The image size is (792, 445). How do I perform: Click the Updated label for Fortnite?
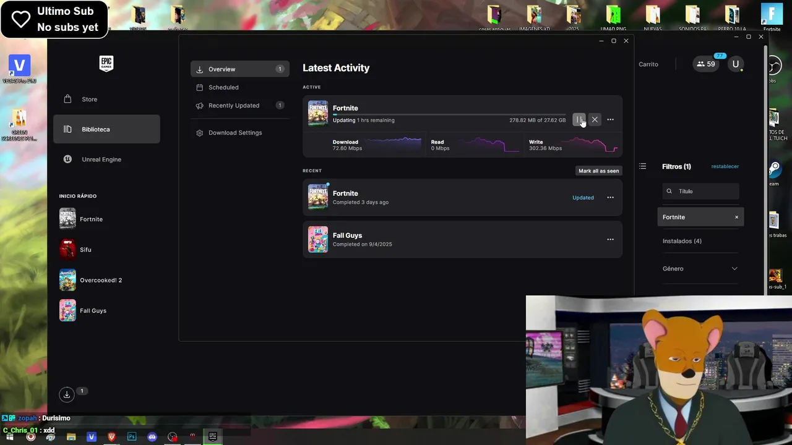point(583,198)
